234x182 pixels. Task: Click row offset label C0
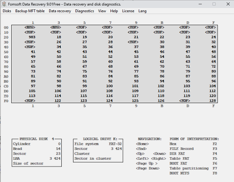click(x=6, y=86)
